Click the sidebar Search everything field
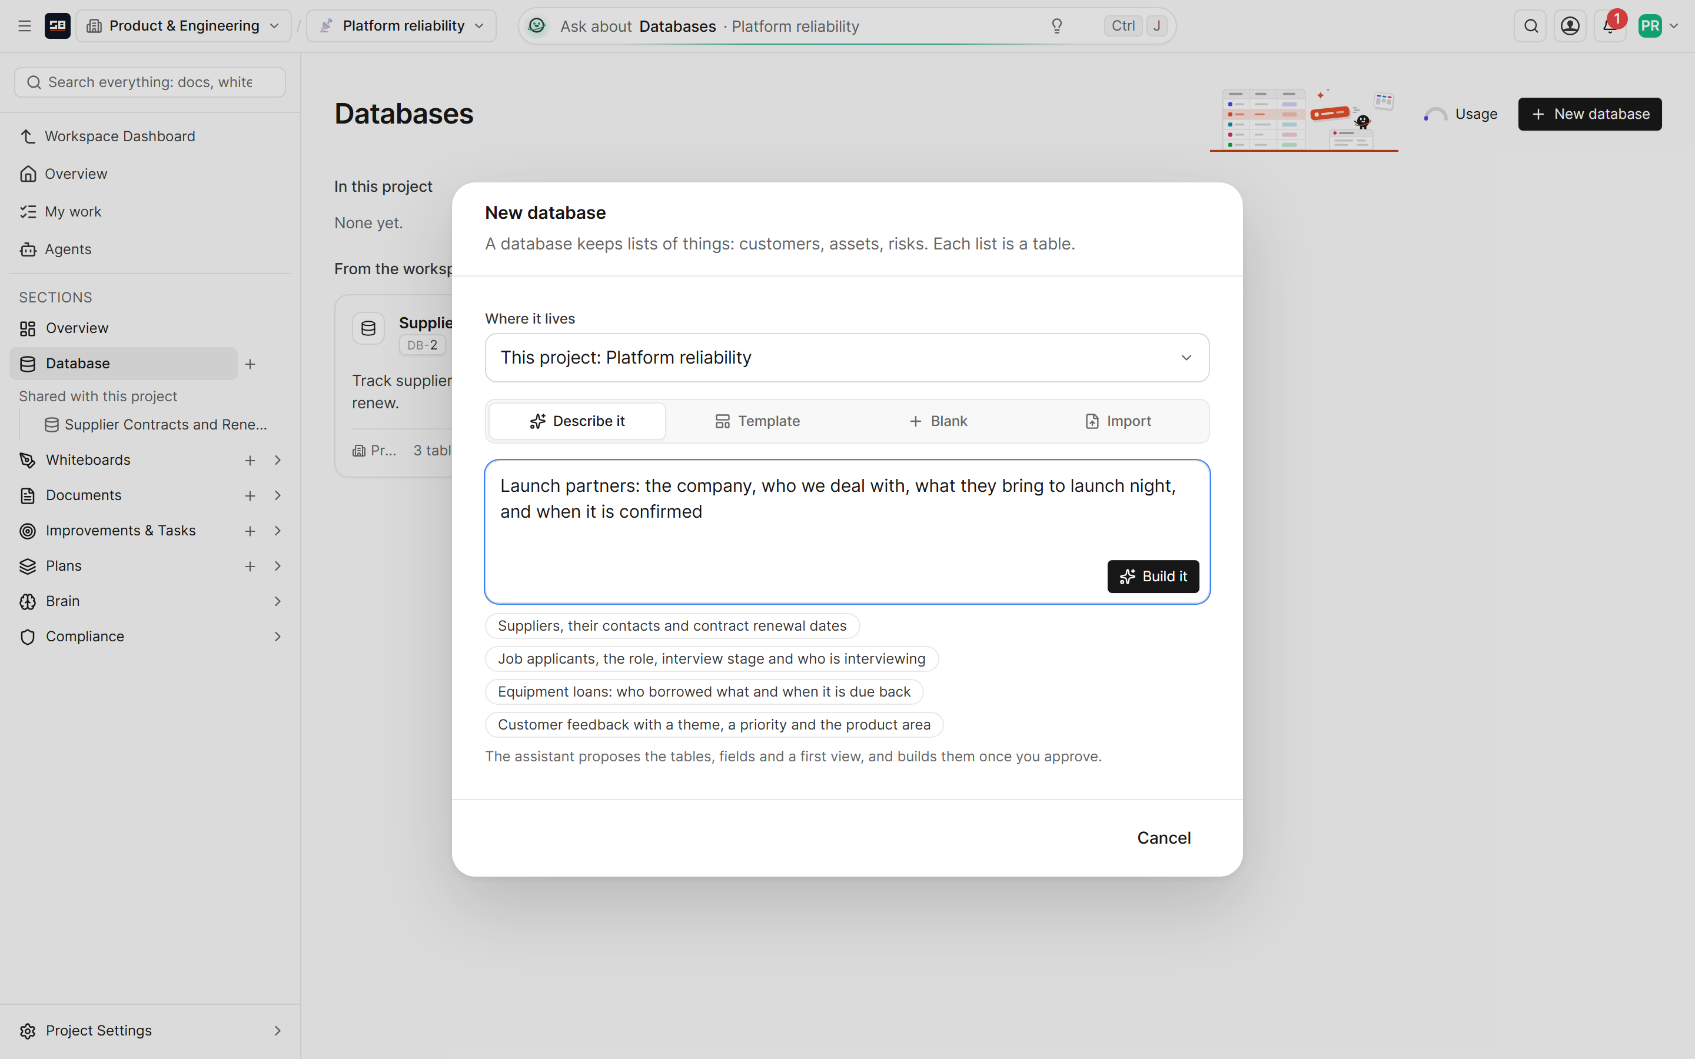Image resolution: width=1695 pixels, height=1059 pixels. point(150,82)
